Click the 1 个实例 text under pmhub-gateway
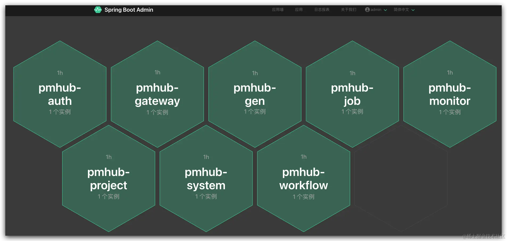This screenshot has width=507, height=241. 157,112
